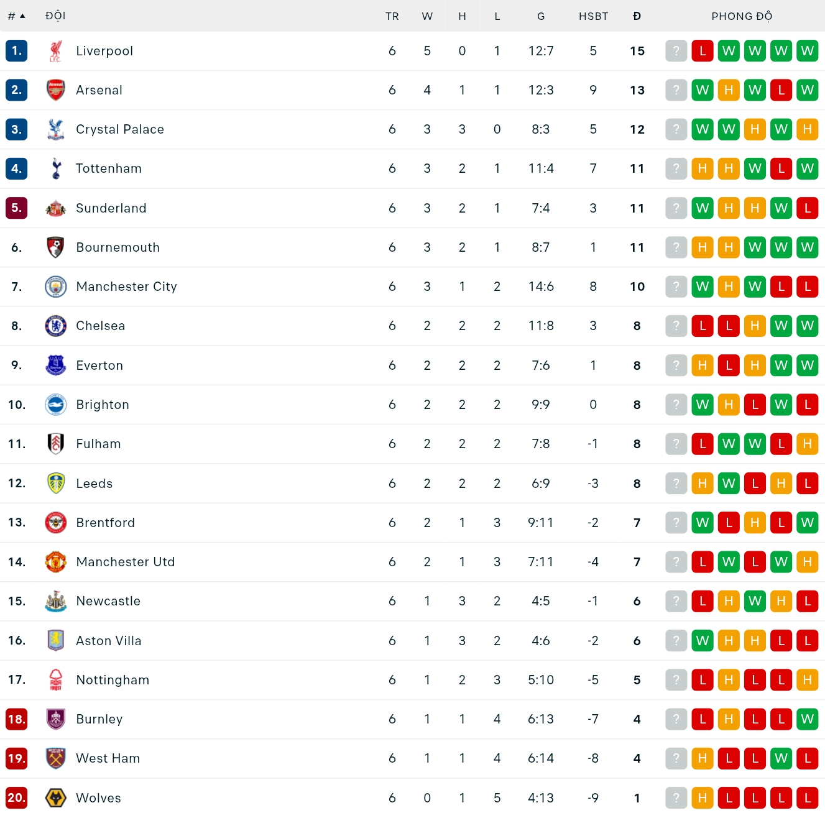Click the PHONG ĐỘ form column header
Screen dimensions: 825x813
[741, 16]
